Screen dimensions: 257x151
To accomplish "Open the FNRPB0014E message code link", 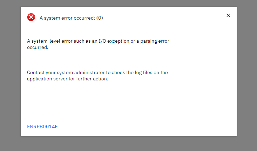I will click(42, 127).
